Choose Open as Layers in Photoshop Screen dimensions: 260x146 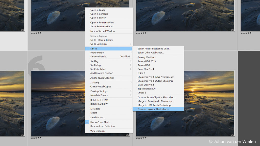tap(153, 109)
